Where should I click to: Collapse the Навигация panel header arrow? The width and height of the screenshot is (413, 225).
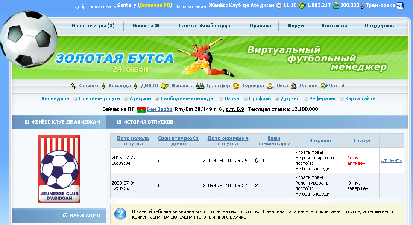[65, 215]
